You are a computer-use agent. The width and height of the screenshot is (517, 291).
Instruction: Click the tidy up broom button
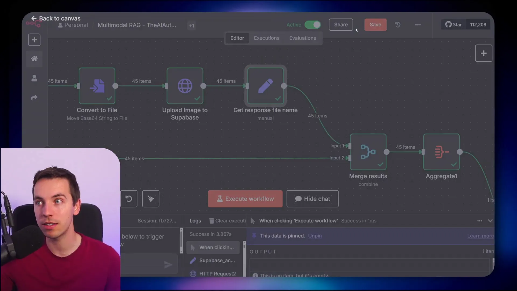151,199
